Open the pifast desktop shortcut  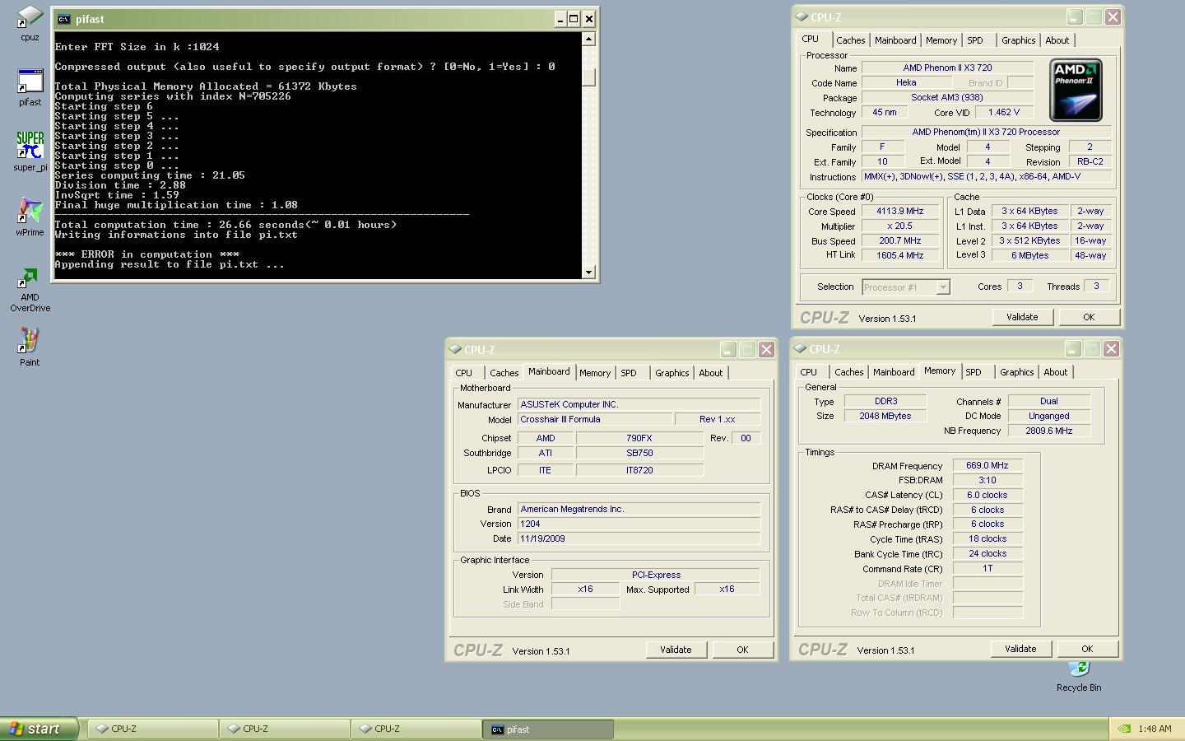point(30,87)
